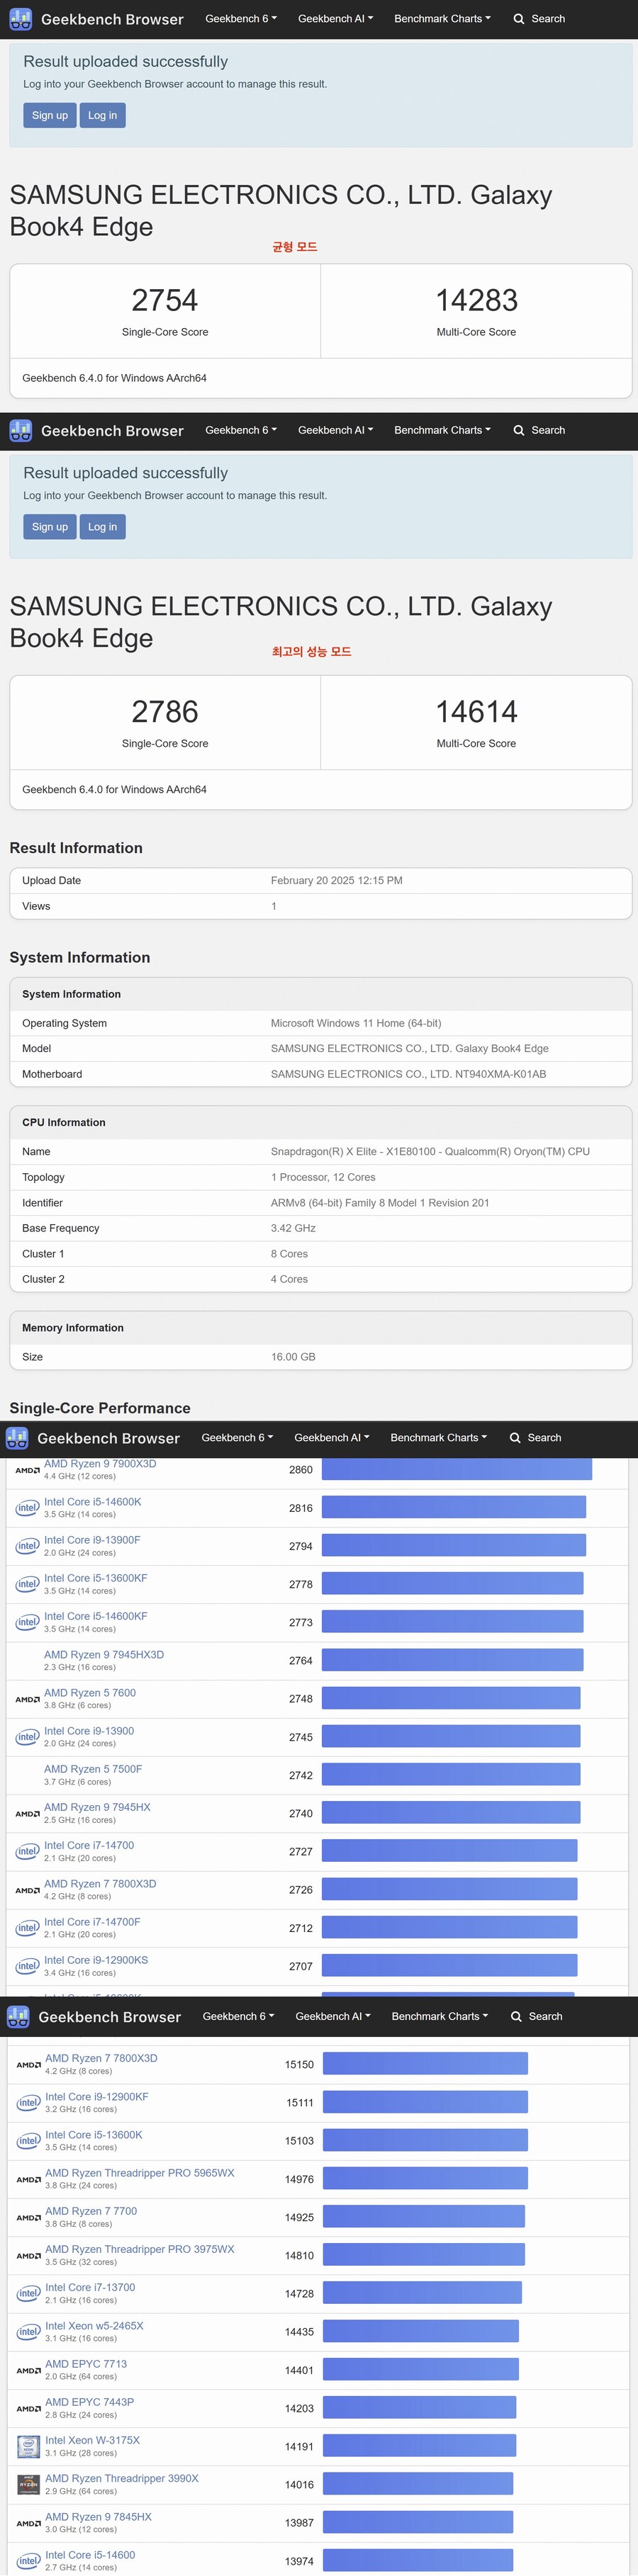Click the Intel logo beside Intel Core i9-12900KS
The height and width of the screenshot is (2576, 638).
tap(27, 1966)
